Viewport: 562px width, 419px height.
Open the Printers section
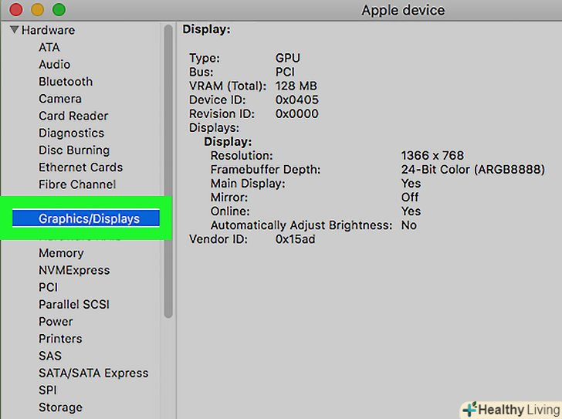[x=60, y=339]
